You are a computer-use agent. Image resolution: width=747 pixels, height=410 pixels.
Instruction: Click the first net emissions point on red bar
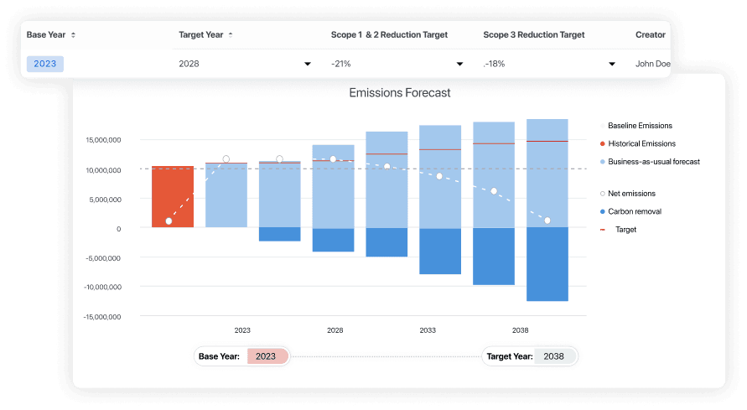coord(169,221)
